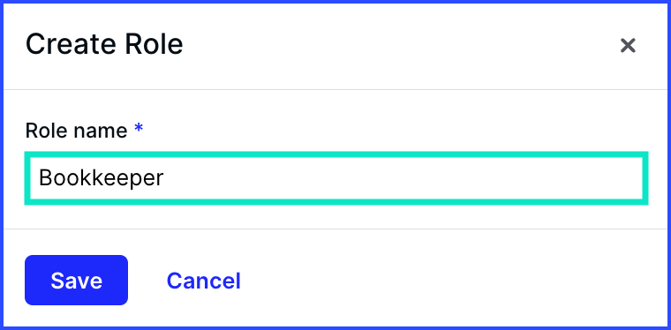Click empty area of Role name textbox

coord(403,178)
